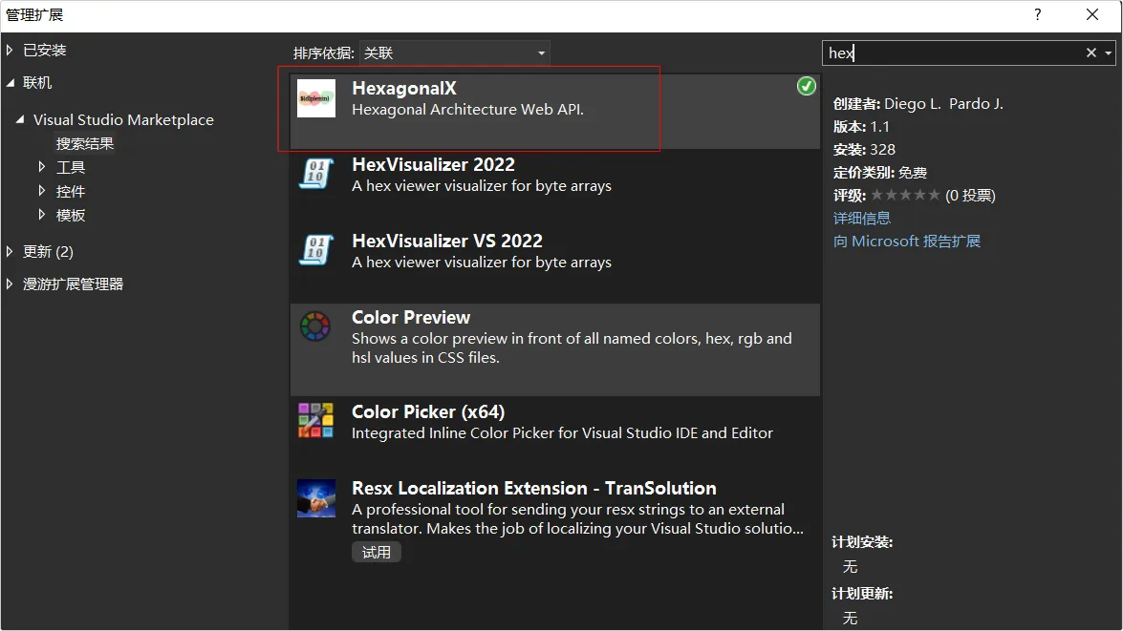Click creator name Diego L. Pardo J.
Screen dimensions: 1123x631
click(x=943, y=104)
